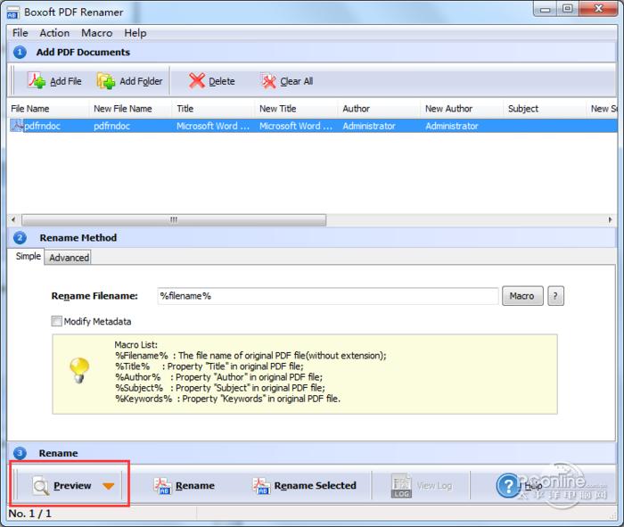Click the No. 1 / 1 status text
Screen dimensions: 624x527
point(29,514)
